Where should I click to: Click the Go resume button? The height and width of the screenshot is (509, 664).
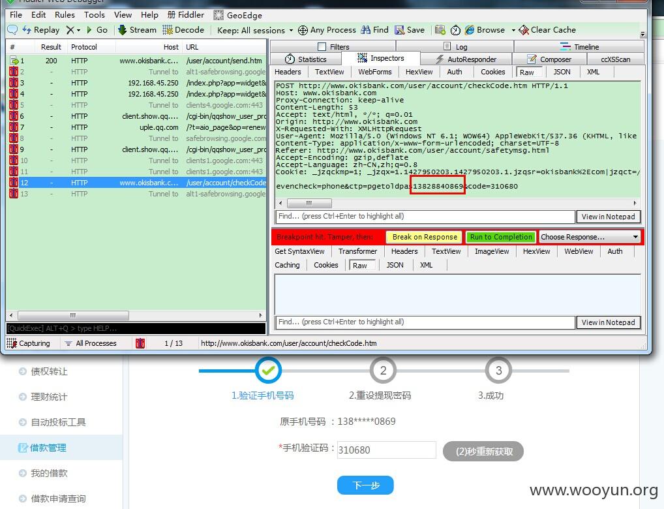97,29
